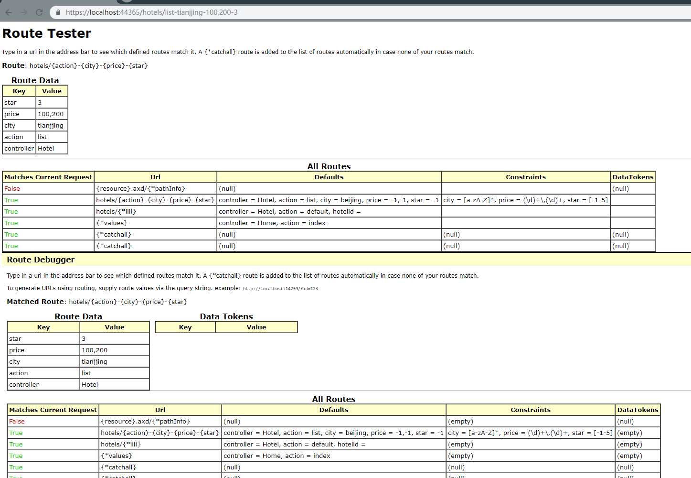Image resolution: width=691 pixels, height=478 pixels.
Task: Click 'Matches Current Request' header in top table
Action: tap(48, 177)
